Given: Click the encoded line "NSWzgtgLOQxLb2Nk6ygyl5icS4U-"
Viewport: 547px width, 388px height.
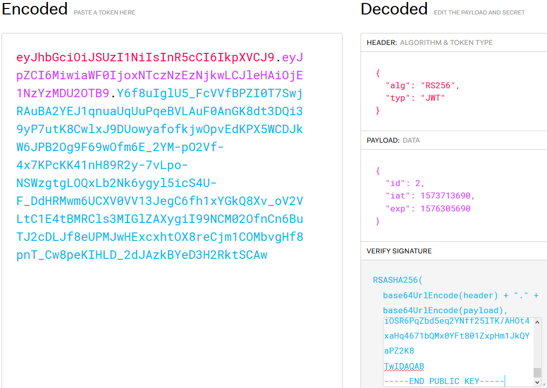Looking at the screenshot, I should pyautogui.click(x=117, y=183).
